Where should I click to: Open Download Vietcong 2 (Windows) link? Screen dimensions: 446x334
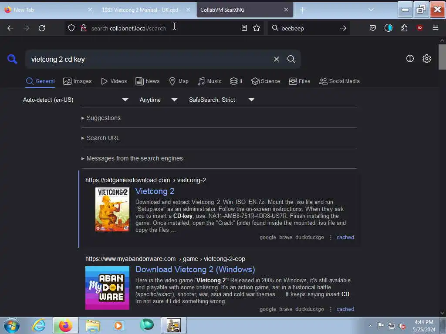coord(195,269)
